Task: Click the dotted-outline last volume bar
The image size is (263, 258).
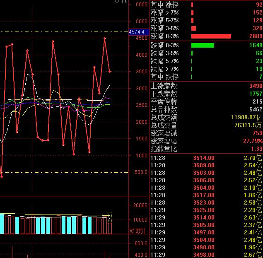Action: [x=110, y=223]
